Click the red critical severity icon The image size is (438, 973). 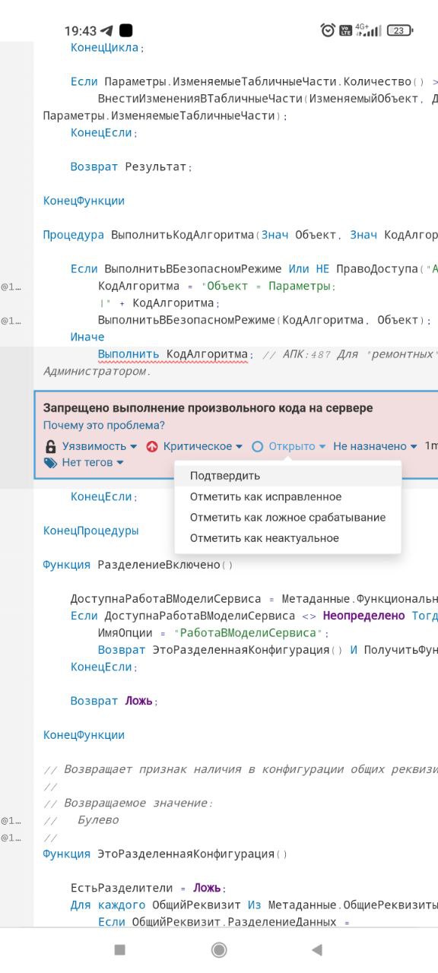152,446
